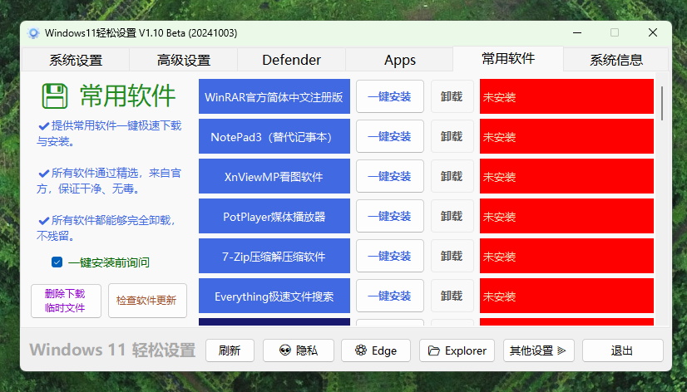Click 7-Zip's red 未安装 status
The height and width of the screenshot is (392, 687).
[x=566, y=256]
